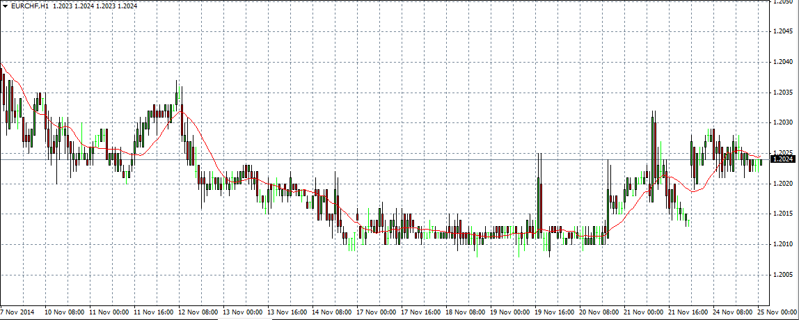Click the 17 Nov 16:00 time label
The height and width of the screenshot is (320, 799).
[420, 311]
